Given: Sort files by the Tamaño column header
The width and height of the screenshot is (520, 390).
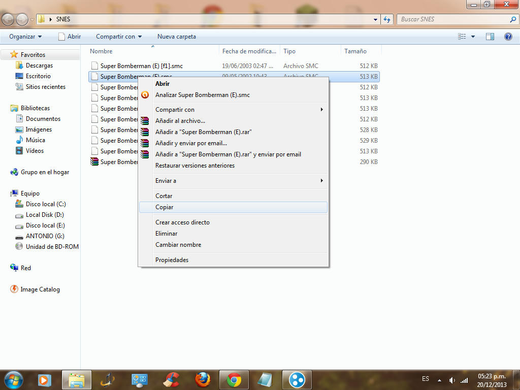Looking at the screenshot, I should [x=355, y=51].
